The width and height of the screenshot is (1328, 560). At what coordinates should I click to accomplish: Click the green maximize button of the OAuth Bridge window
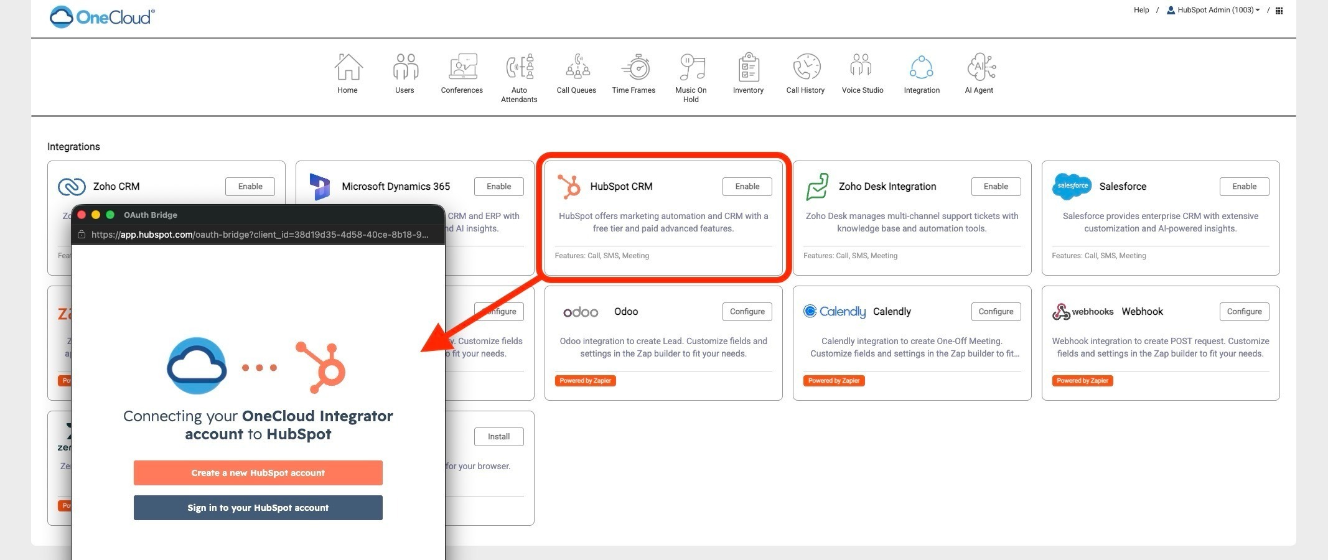pyautogui.click(x=110, y=215)
